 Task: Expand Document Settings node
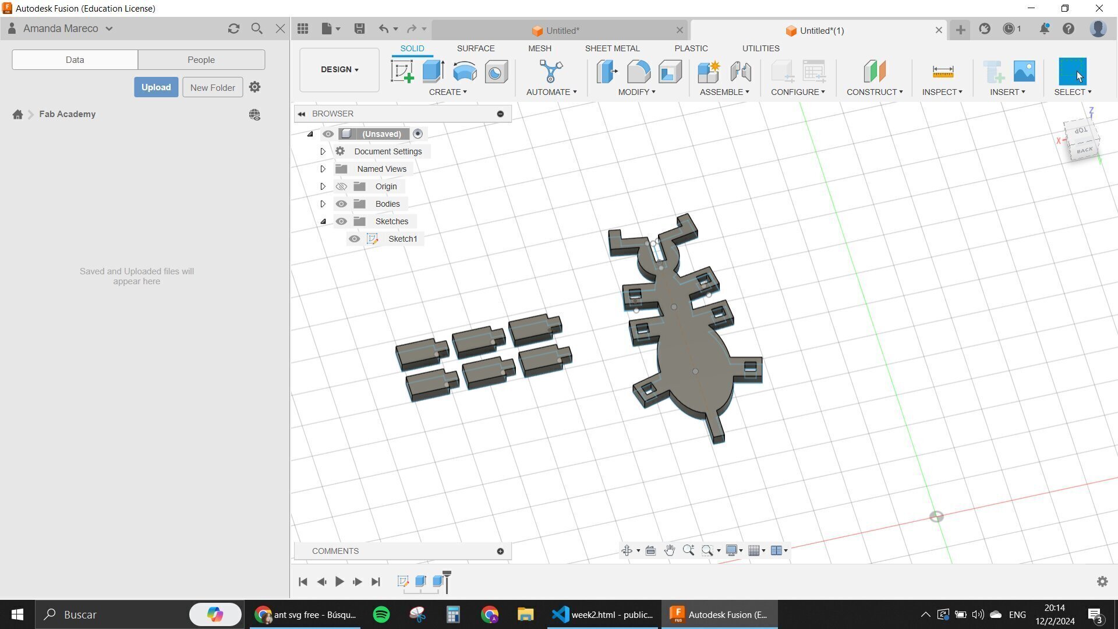(x=323, y=151)
